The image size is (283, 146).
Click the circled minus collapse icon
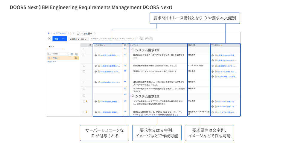[147, 39]
